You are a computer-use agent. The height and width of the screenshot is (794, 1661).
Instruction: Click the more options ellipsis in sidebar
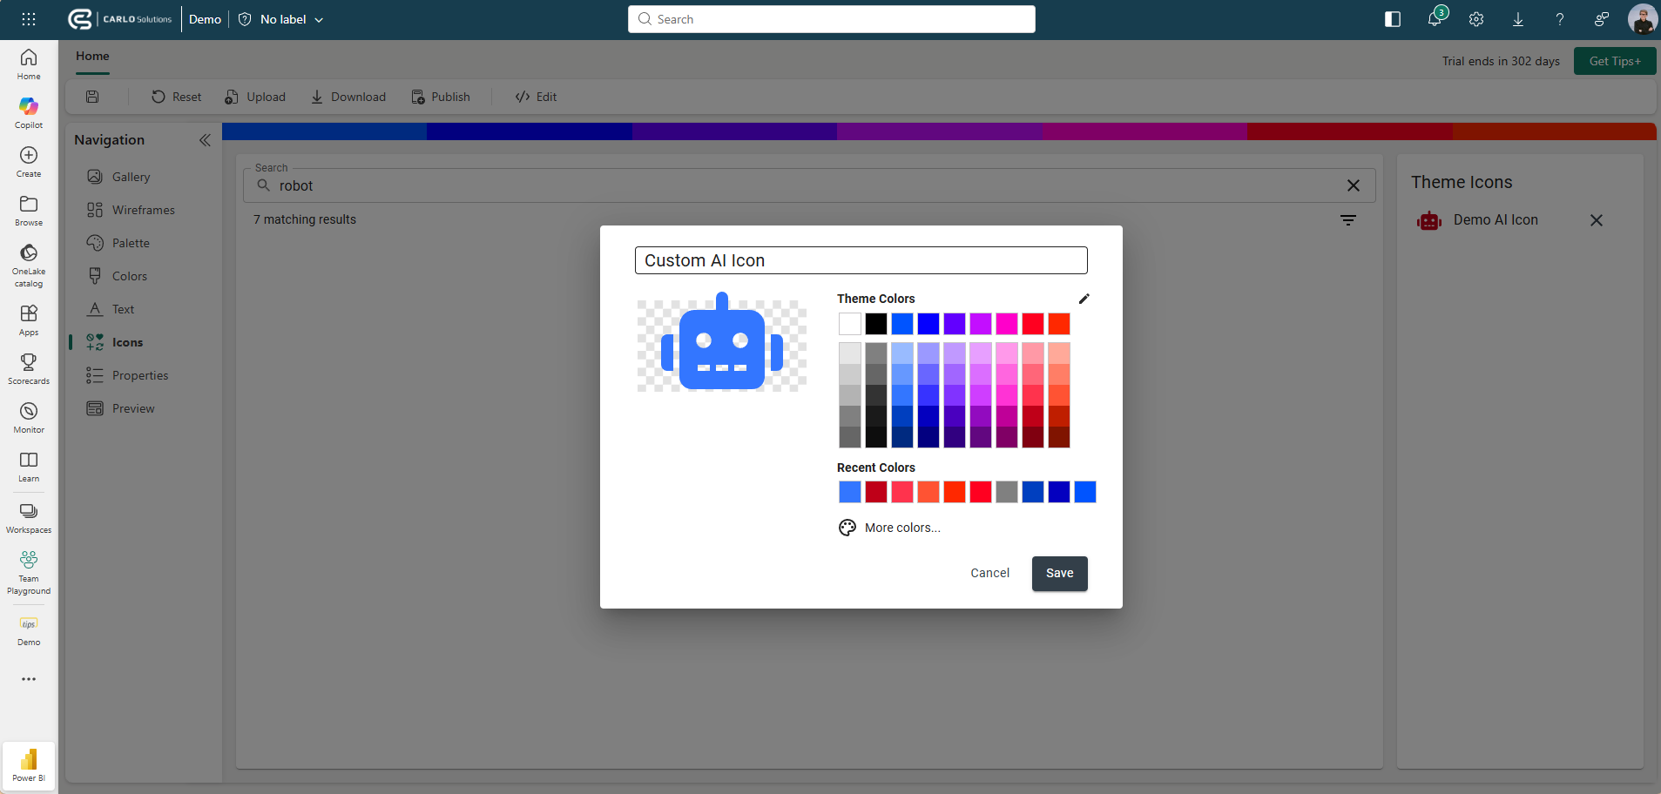[29, 679]
